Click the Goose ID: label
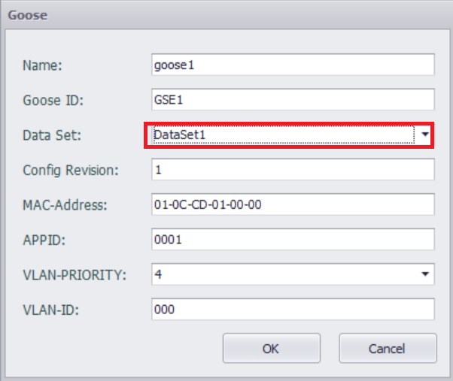 click(51, 100)
